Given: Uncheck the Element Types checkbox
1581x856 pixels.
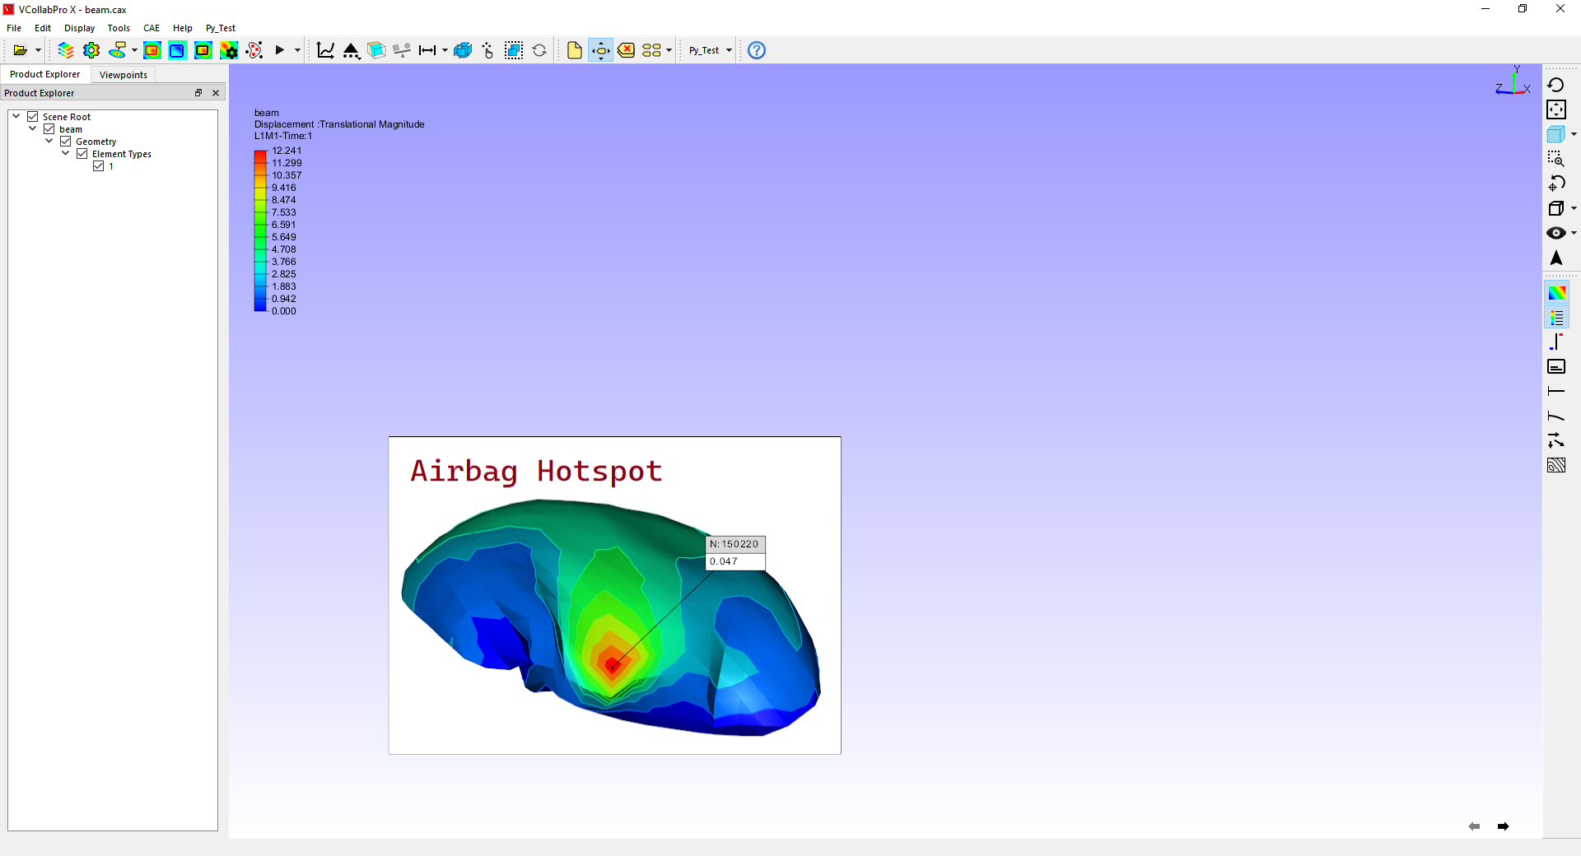Looking at the screenshot, I should pos(82,154).
